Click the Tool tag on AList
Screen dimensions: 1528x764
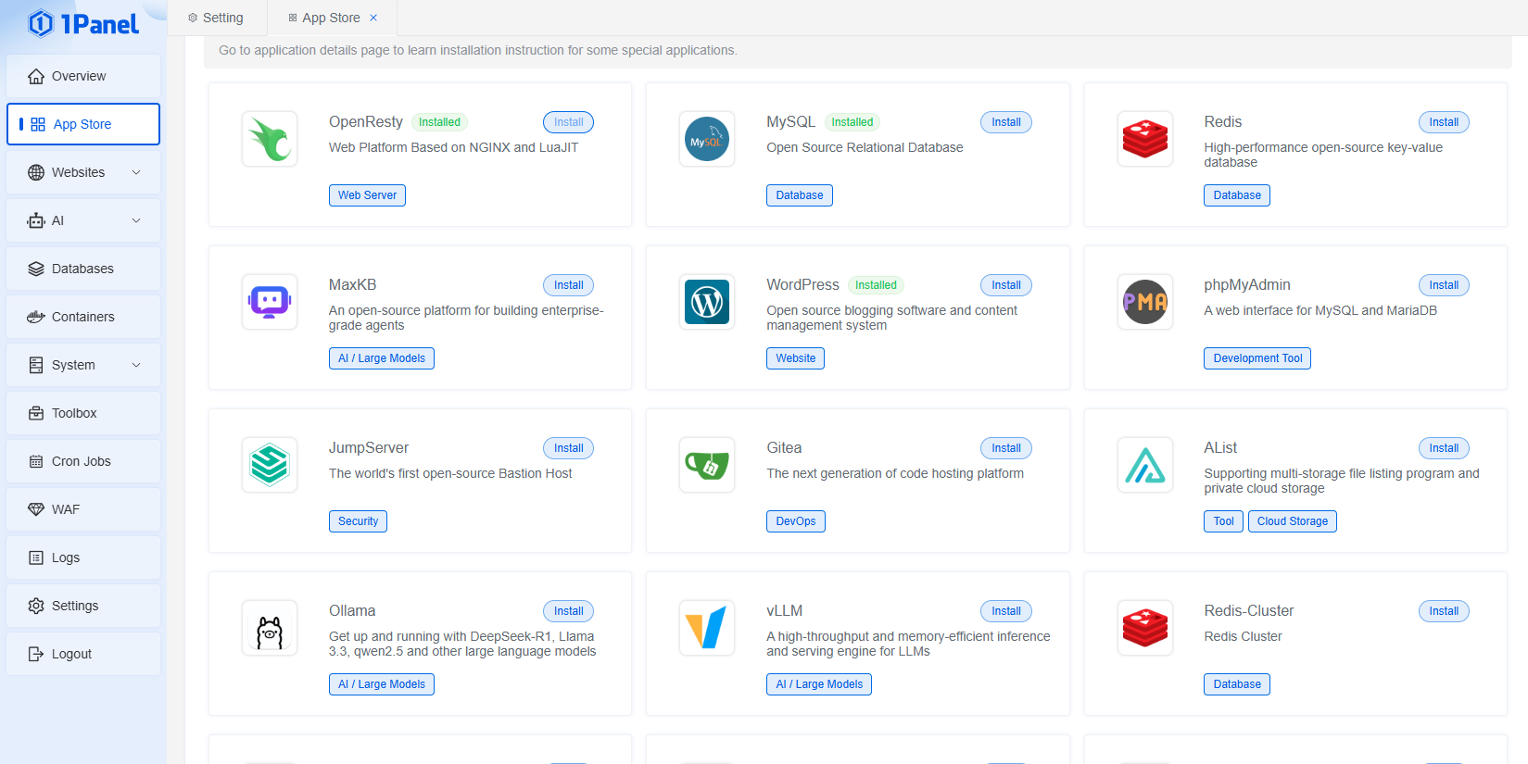pyautogui.click(x=1224, y=521)
